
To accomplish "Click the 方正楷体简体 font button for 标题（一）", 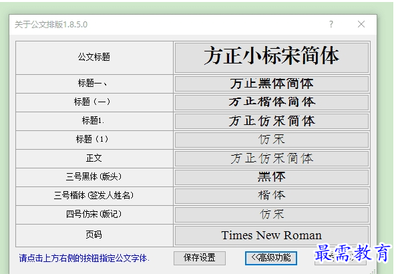I will pos(272,102).
